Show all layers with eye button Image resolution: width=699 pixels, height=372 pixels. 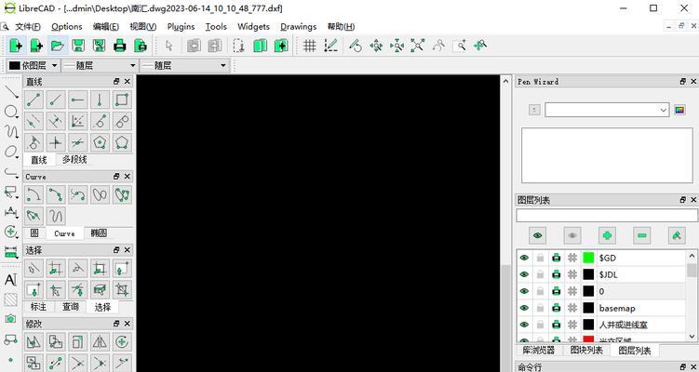click(x=538, y=235)
